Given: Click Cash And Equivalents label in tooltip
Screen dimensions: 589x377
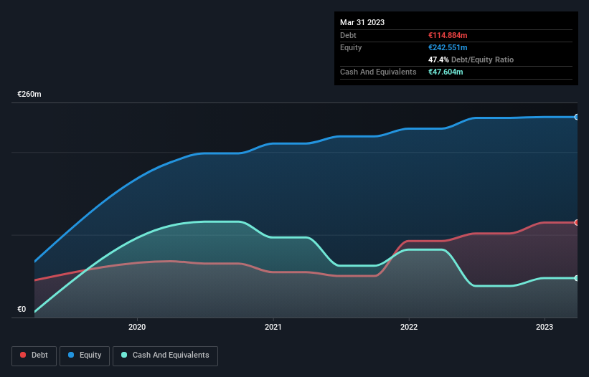Looking at the screenshot, I should 378,72.
